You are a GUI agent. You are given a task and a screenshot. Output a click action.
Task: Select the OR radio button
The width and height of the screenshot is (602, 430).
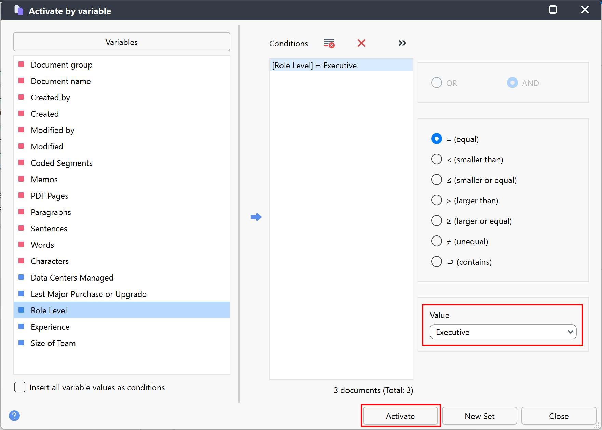(437, 83)
